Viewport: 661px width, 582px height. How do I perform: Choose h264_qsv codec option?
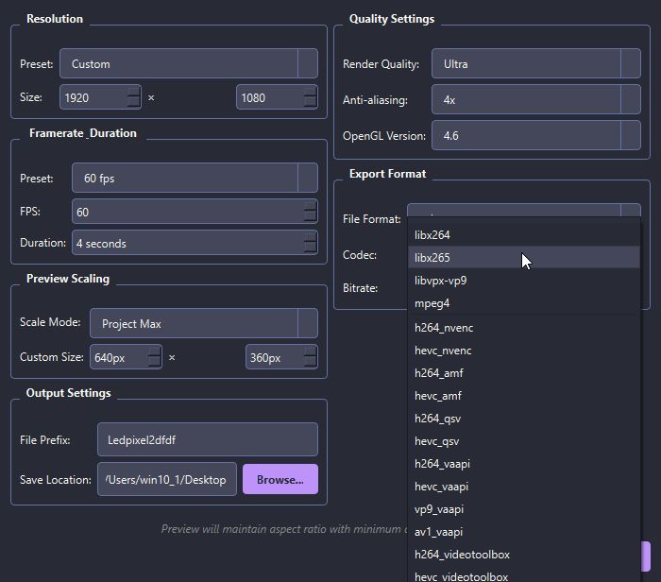(524, 419)
